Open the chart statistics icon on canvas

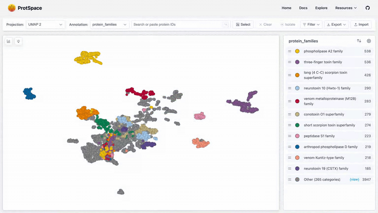(x=9, y=41)
